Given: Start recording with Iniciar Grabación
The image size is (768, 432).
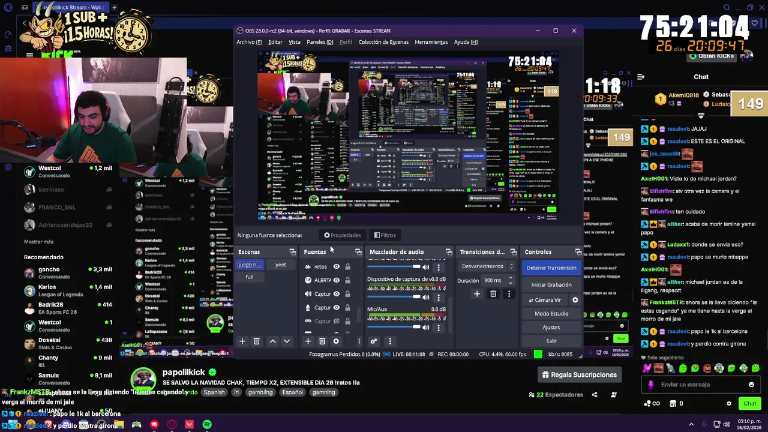Looking at the screenshot, I should [x=551, y=285].
